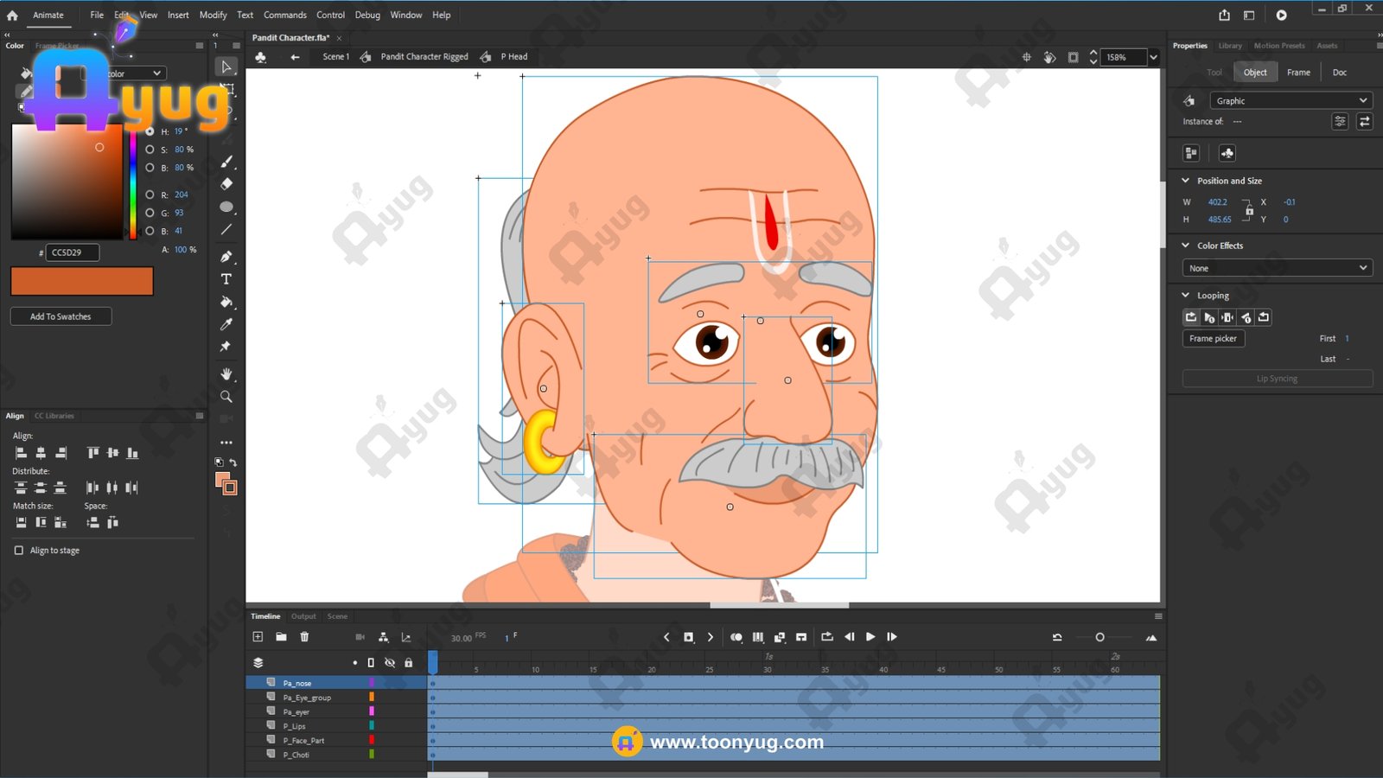Viewport: 1383px width, 778px height.
Task: Click the Frame picker button
Action: click(x=1213, y=339)
